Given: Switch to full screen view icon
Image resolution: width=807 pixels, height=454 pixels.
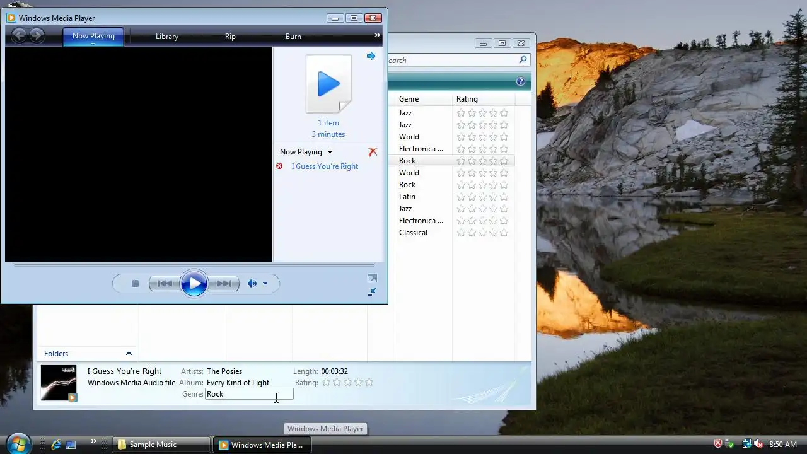Looking at the screenshot, I should click(x=372, y=279).
